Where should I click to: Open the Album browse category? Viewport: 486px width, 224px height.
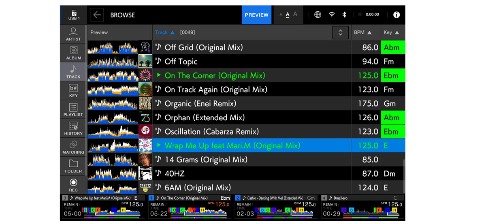click(x=73, y=53)
